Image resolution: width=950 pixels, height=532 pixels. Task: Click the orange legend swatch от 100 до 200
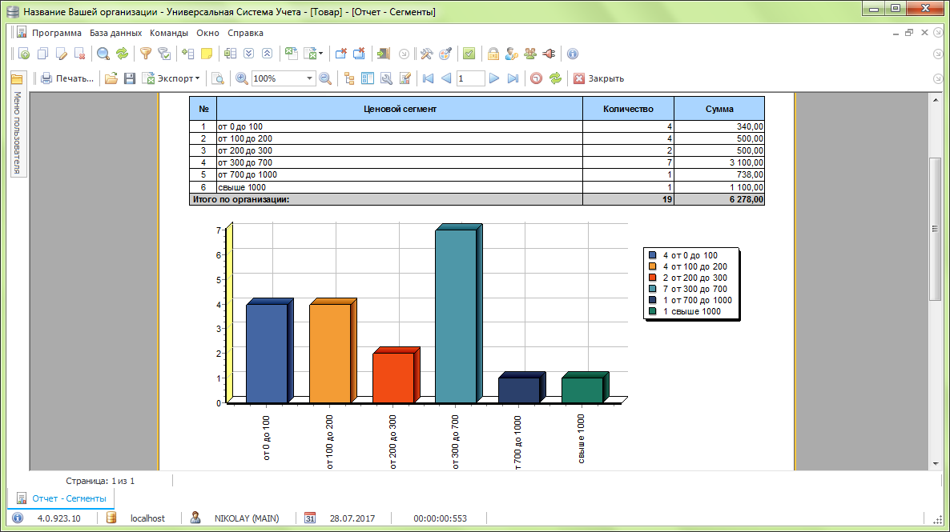(x=652, y=266)
